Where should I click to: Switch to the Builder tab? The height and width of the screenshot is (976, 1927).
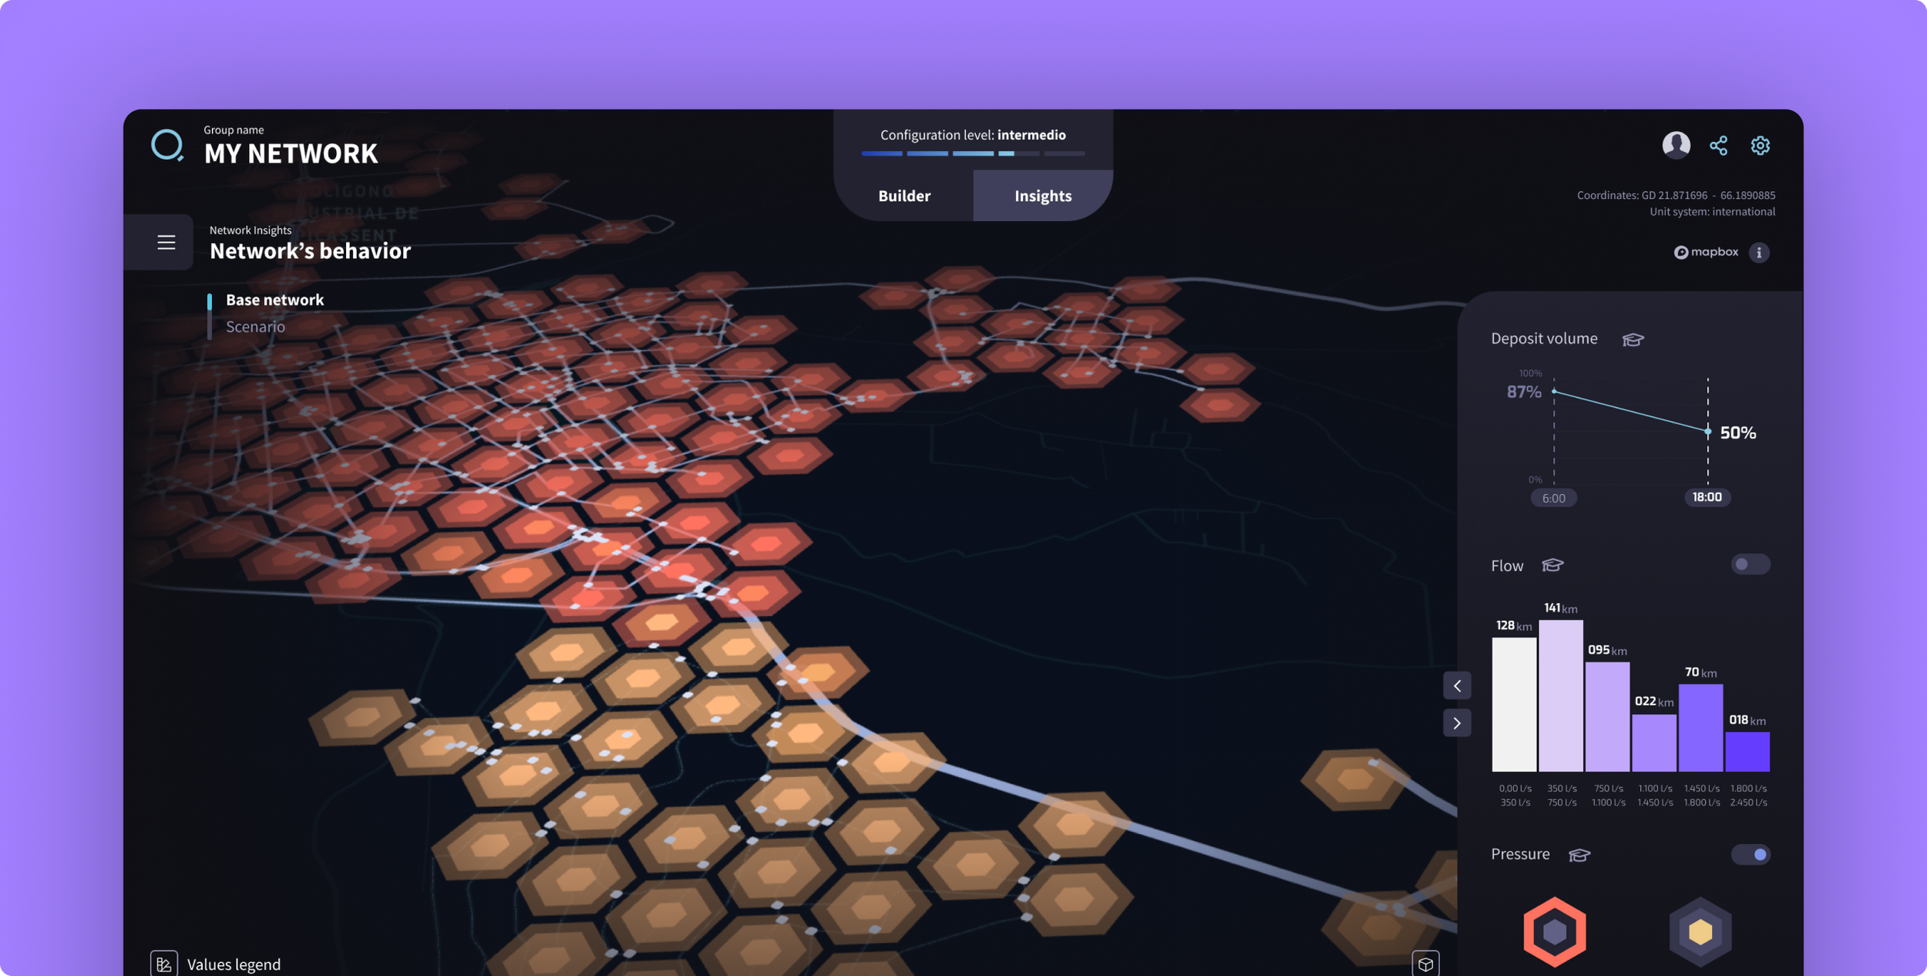point(904,196)
